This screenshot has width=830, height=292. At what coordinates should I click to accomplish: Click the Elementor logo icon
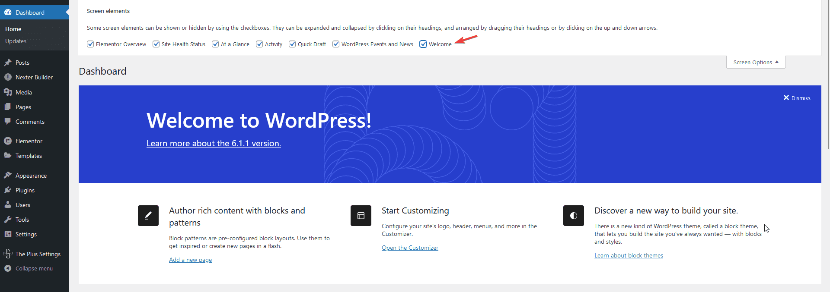8,141
